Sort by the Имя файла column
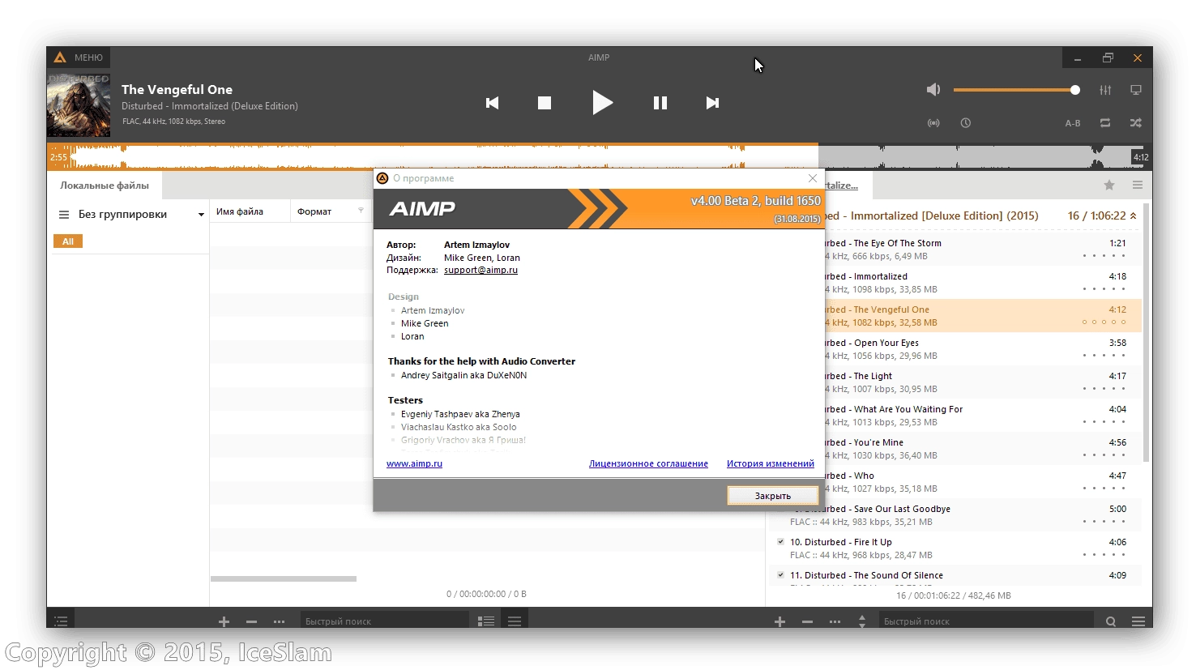1196x670 pixels. [249, 211]
